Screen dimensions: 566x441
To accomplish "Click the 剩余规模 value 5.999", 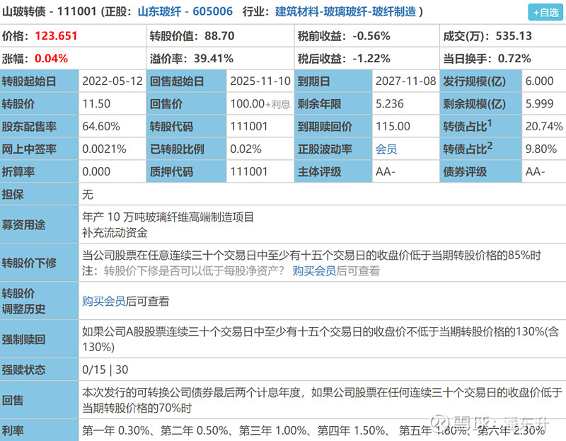I will pos(539,103).
